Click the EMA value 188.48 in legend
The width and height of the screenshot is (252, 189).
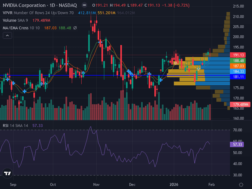pyautogui.click(x=65, y=28)
